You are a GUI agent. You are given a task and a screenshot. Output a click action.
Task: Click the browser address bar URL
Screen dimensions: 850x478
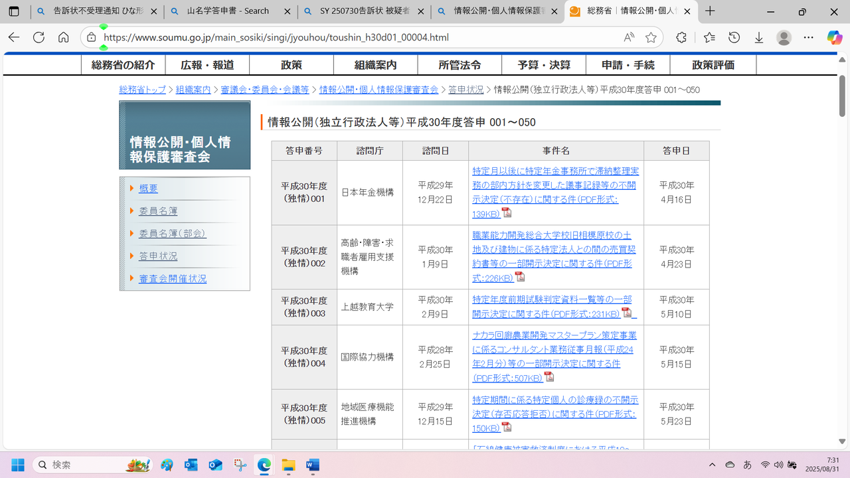tap(276, 38)
